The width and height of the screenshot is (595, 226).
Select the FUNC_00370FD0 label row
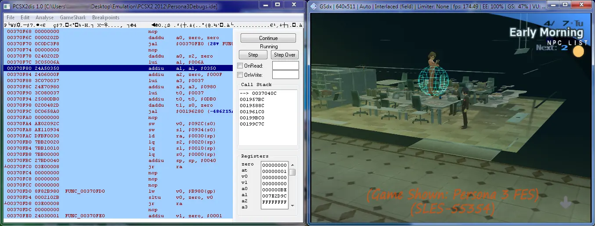click(x=118, y=191)
